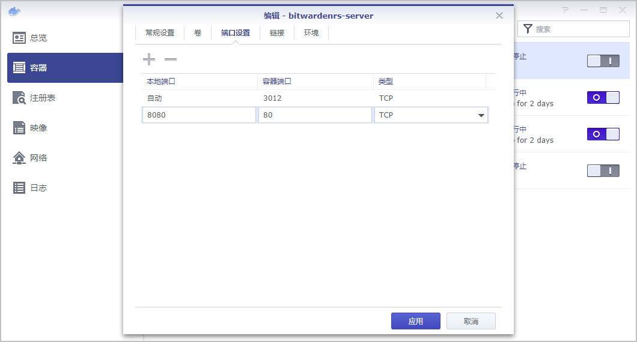Image resolution: width=637 pixels, height=342 pixels.
Task: Open 日志 log icon in sidebar
Action: pos(19,188)
